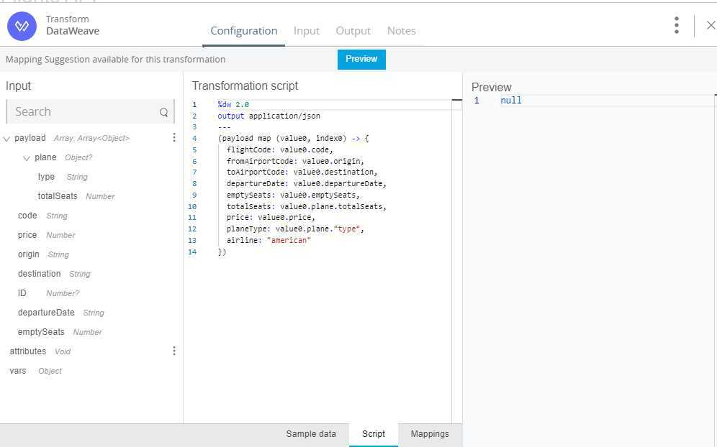
Task: Click the DataWeave transform logo icon
Action: click(22, 26)
